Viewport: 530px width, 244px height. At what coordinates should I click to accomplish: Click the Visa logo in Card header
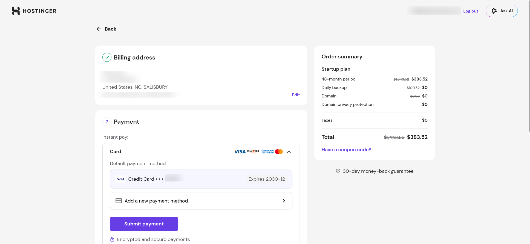pyautogui.click(x=240, y=152)
